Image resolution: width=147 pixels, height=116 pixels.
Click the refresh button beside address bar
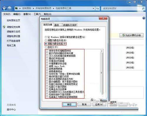click(x=98, y=9)
